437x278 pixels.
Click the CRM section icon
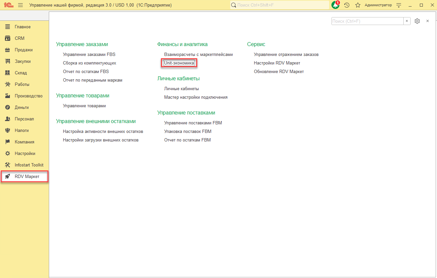tap(8, 38)
